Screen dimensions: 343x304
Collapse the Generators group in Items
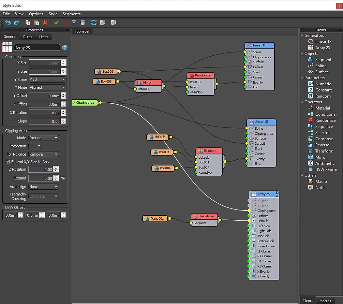click(302, 35)
